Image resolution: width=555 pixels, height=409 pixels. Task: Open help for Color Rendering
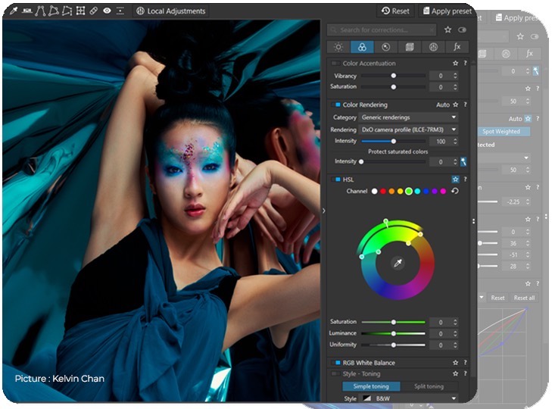(465, 105)
